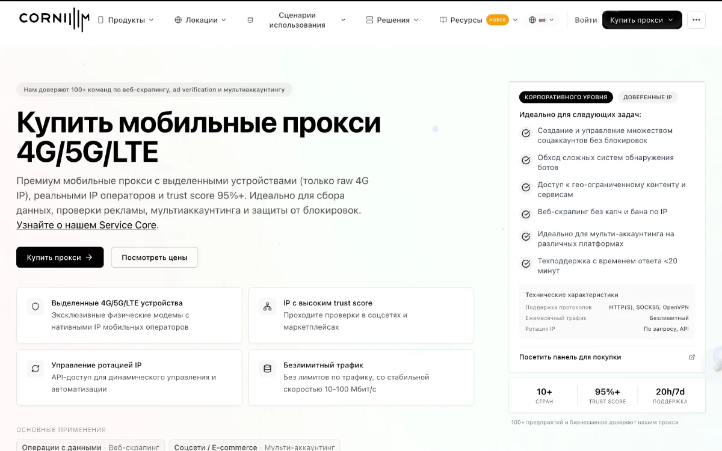
Task: Click the 95%+ trust score statistic
Action: click(x=607, y=396)
